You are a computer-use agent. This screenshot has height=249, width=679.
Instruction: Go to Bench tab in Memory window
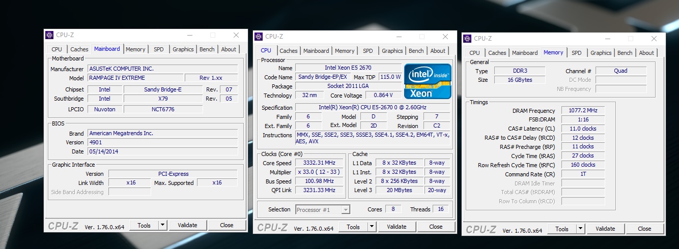(x=625, y=53)
